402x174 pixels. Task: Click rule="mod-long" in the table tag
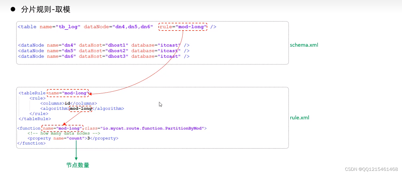point(183,27)
